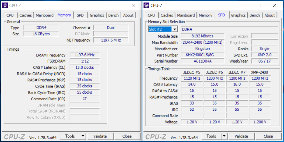Open Graphics tab in right CPU-Z window

click(238, 15)
